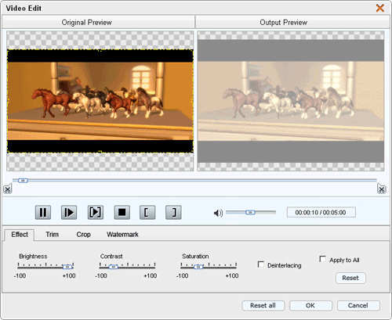Set trim end with right bracket
392x320 pixels.
pos(173,212)
